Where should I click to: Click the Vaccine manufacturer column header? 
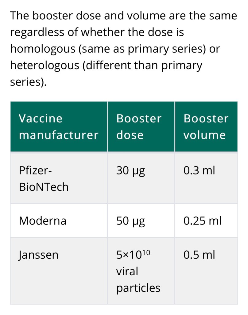pos(58,127)
